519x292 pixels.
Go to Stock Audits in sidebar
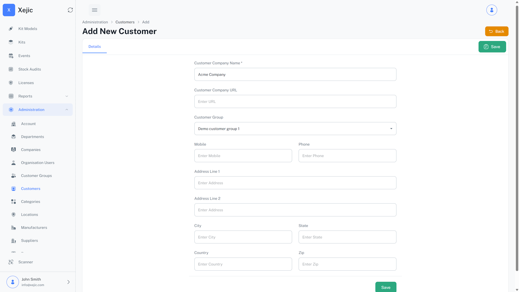tap(29, 69)
